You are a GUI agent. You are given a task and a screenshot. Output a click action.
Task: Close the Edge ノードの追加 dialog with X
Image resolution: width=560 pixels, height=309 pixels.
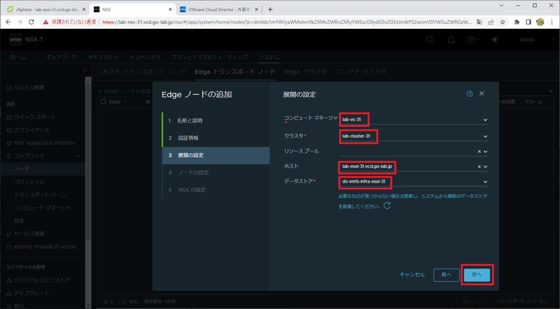coord(482,94)
